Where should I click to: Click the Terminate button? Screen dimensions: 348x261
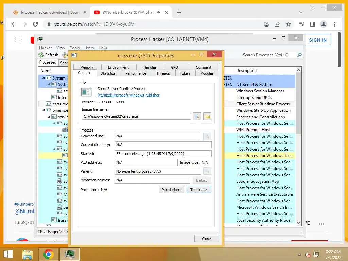click(198, 190)
